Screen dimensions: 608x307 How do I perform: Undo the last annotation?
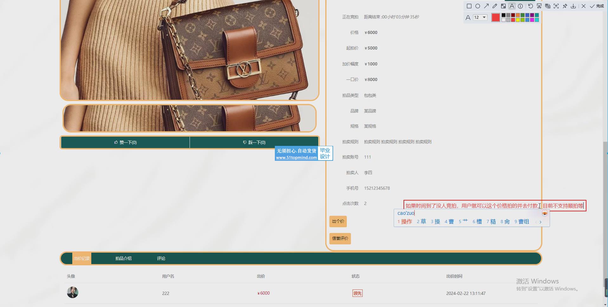(x=531, y=6)
